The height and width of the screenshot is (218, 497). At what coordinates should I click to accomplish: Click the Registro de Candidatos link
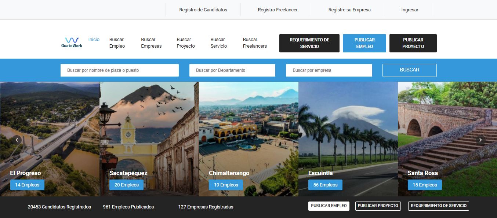coord(203,10)
